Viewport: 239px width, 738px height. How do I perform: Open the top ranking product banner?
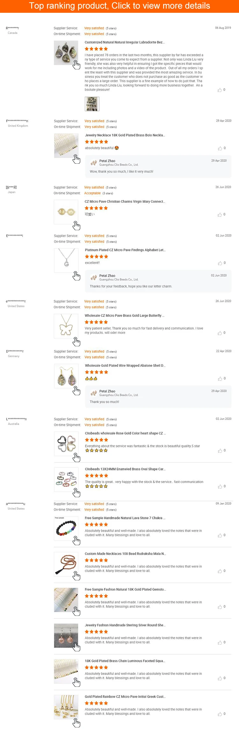tap(119, 6)
